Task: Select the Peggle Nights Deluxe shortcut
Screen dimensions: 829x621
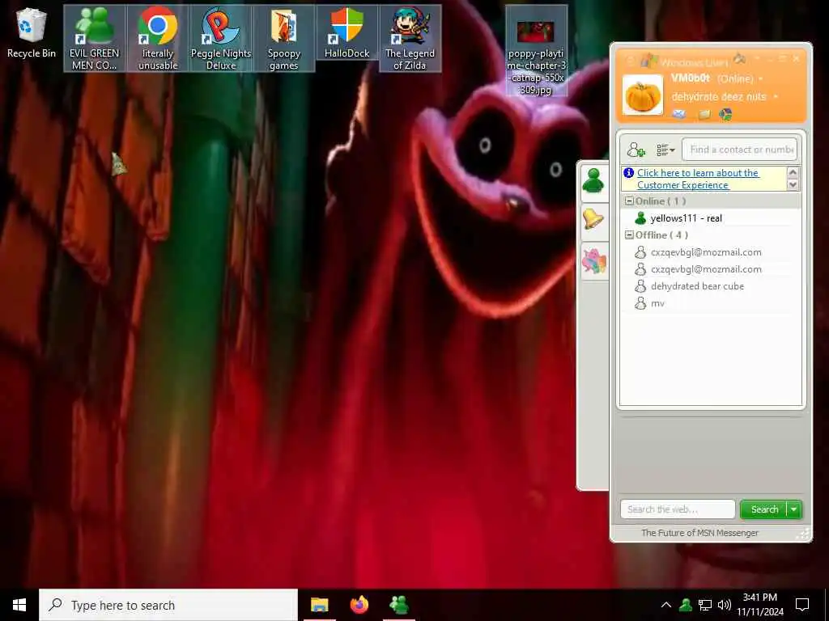Action: tap(221, 39)
